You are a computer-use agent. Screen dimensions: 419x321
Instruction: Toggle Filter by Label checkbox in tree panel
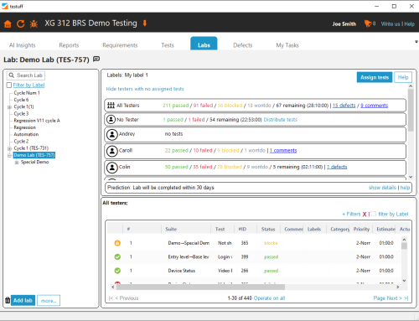9,85
